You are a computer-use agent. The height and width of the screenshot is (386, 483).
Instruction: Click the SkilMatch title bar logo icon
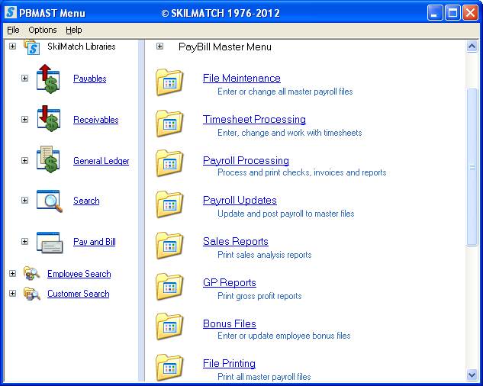click(x=11, y=12)
